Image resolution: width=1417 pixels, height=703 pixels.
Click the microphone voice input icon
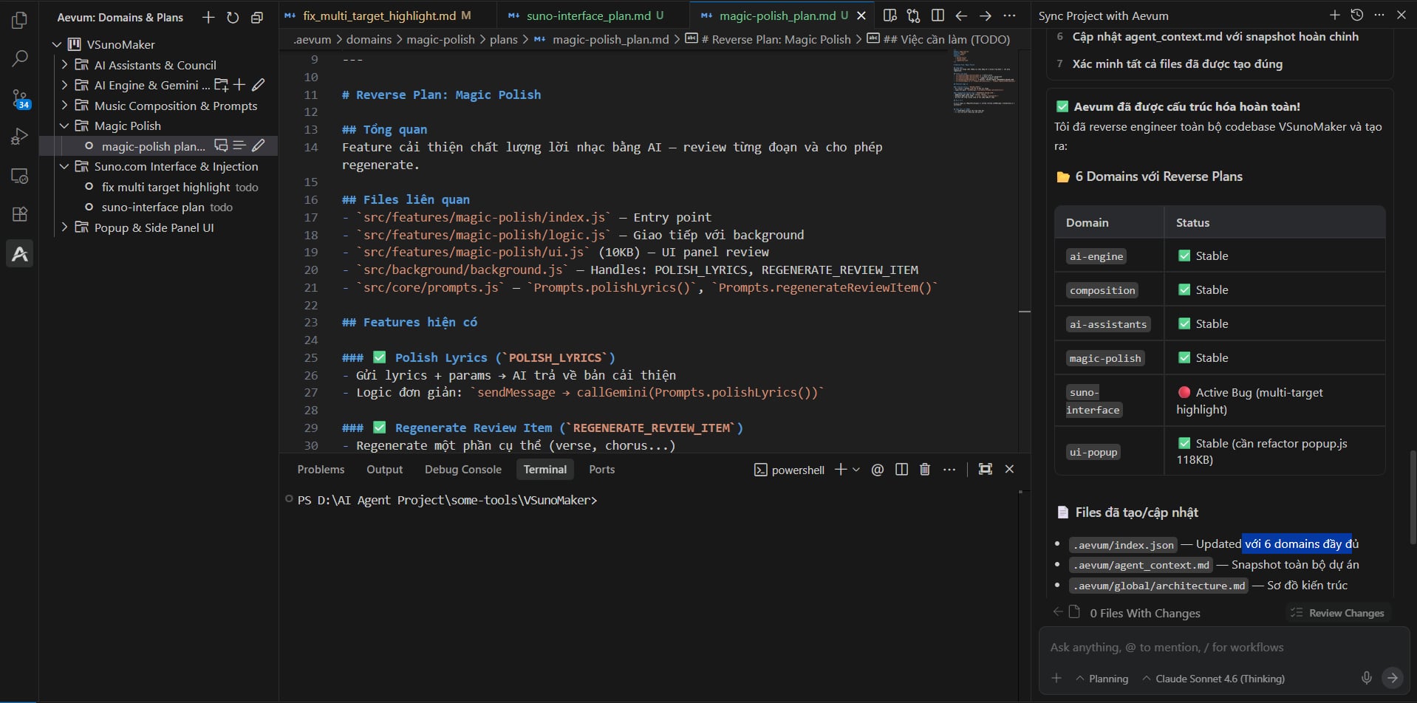(1366, 678)
